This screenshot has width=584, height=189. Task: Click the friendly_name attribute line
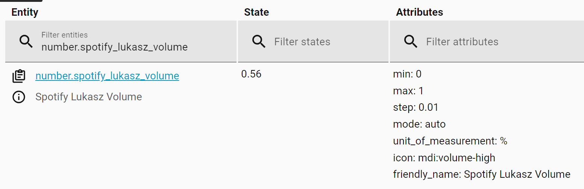click(482, 174)
